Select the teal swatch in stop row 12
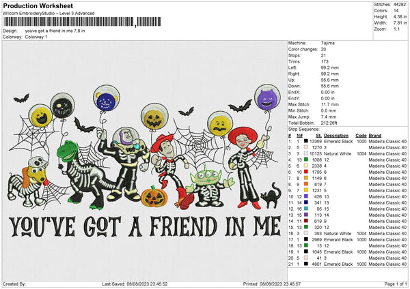Image resolution: width=410 pixels, height=289 pixels. click(x=305, y=209)
